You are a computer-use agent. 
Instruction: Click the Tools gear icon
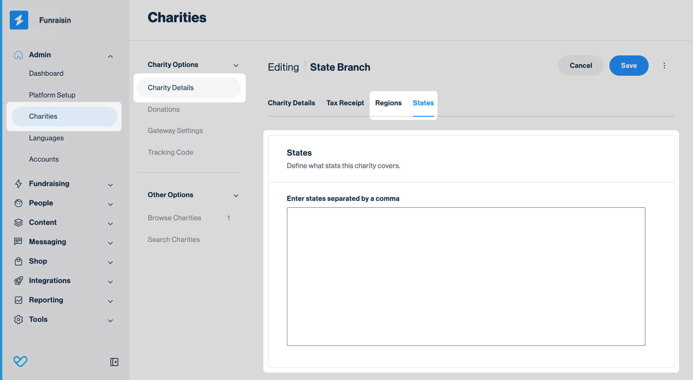[x=18, y=320]
